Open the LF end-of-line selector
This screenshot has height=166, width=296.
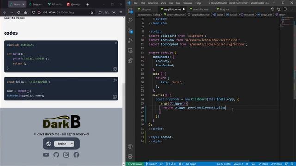pyautogui.click(x=247, y=164)
